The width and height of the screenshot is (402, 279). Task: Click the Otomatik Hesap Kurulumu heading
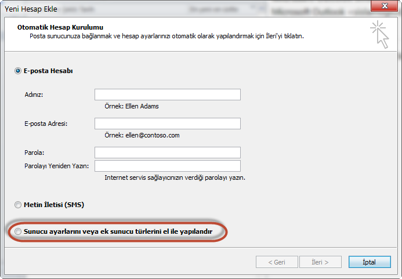(60, 27)
